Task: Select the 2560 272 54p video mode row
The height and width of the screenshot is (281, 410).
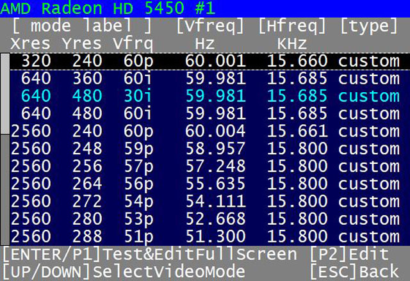Action: pos(209,201)
